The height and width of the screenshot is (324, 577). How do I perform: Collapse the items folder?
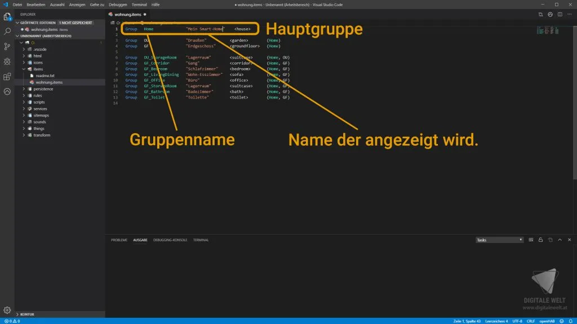coord(38,69)
